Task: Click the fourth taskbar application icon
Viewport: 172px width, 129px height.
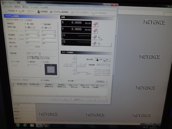Action: pyautogui.click(x=39, y=125)
